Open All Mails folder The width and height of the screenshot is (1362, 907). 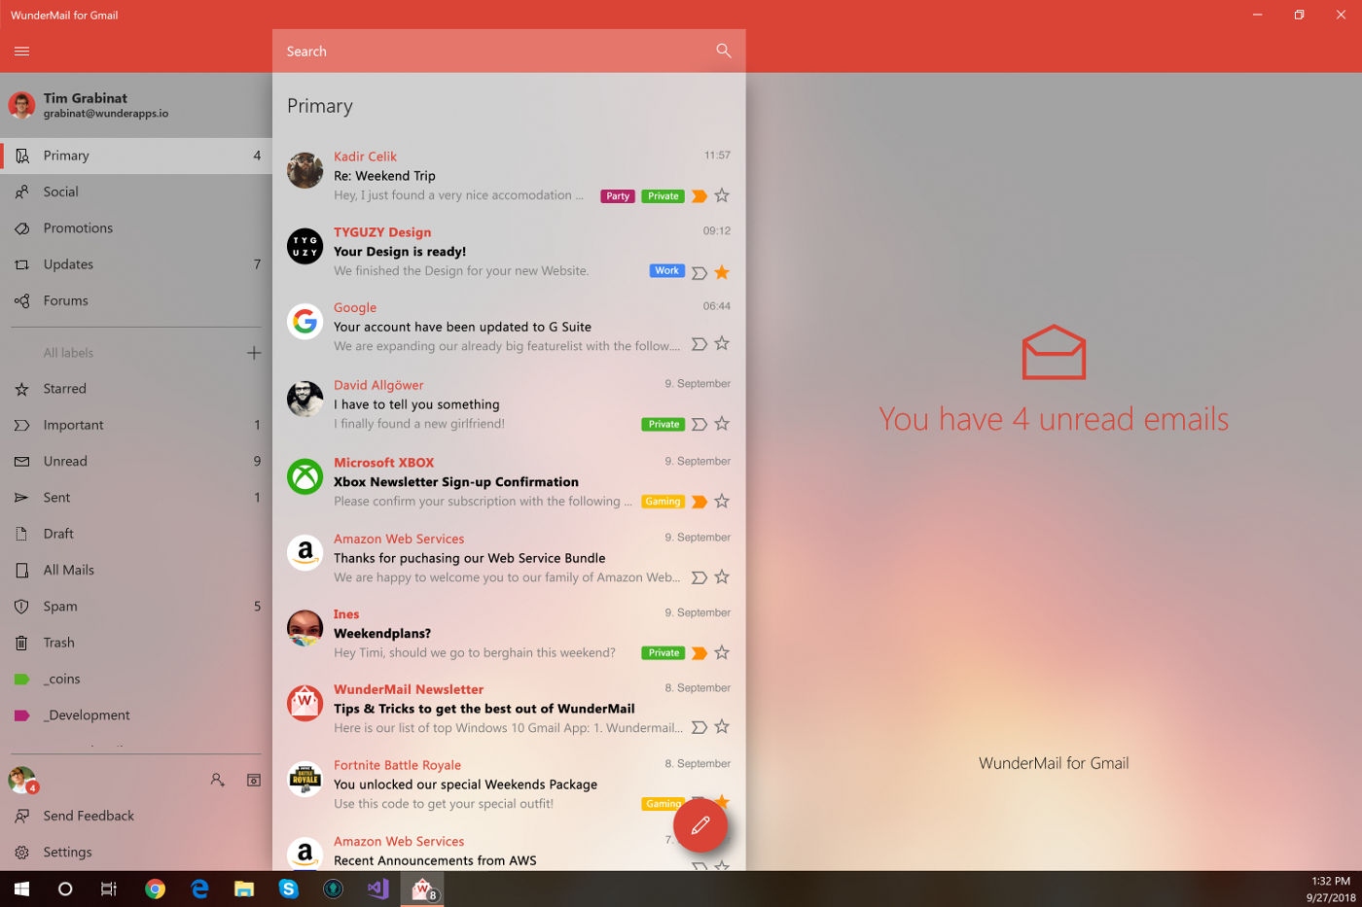136,570
